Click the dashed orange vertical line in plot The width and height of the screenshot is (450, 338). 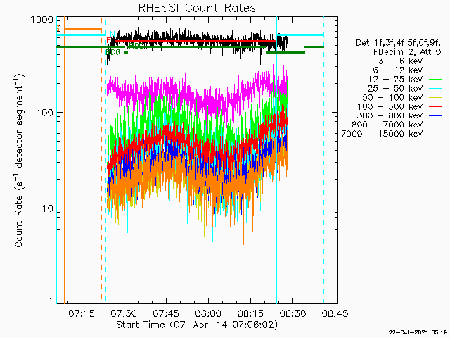(x=101, y=160)
